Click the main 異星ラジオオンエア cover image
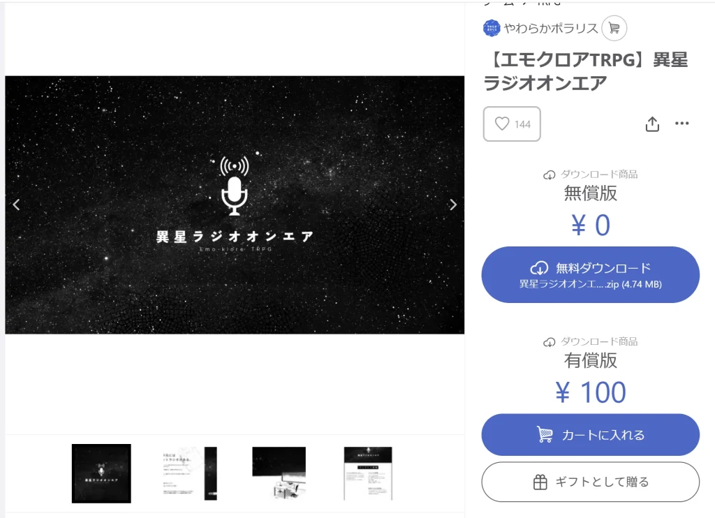 pyautogui.click(x=235, y=205)
